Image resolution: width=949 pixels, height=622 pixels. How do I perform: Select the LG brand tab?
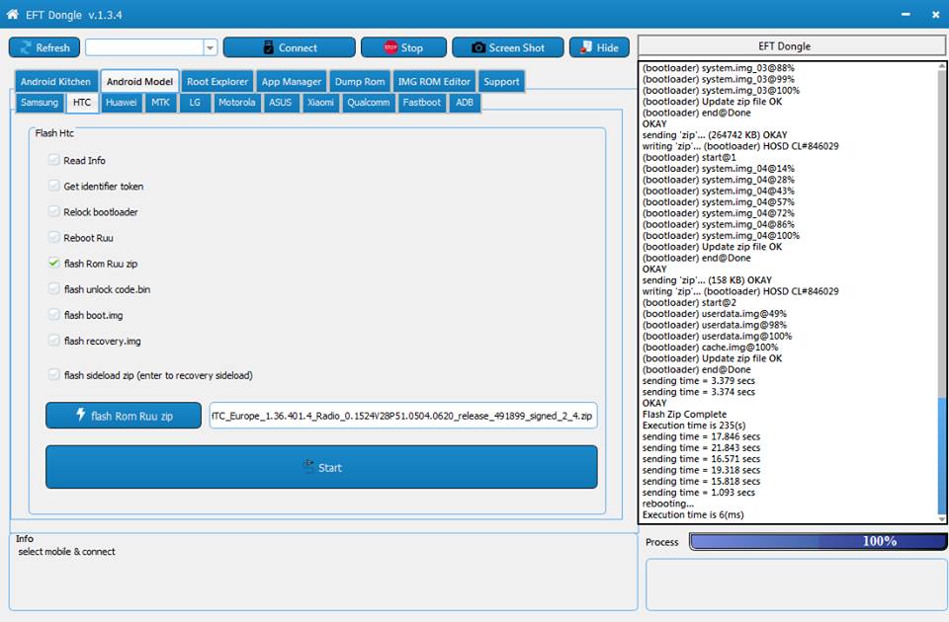tap(195, 102)
